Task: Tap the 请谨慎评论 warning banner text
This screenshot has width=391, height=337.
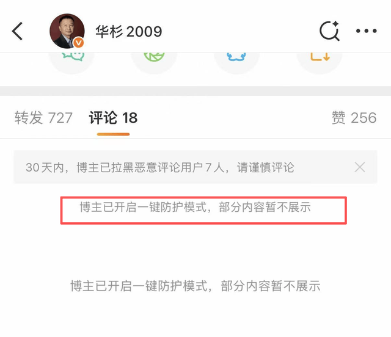Action: [266, 167]
